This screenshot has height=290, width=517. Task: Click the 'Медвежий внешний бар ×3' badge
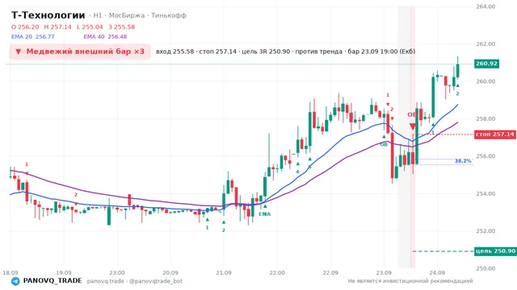tap(80, 52)
